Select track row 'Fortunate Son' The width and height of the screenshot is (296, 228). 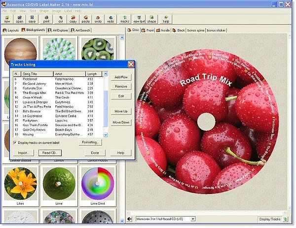click(x=58, y=88)
